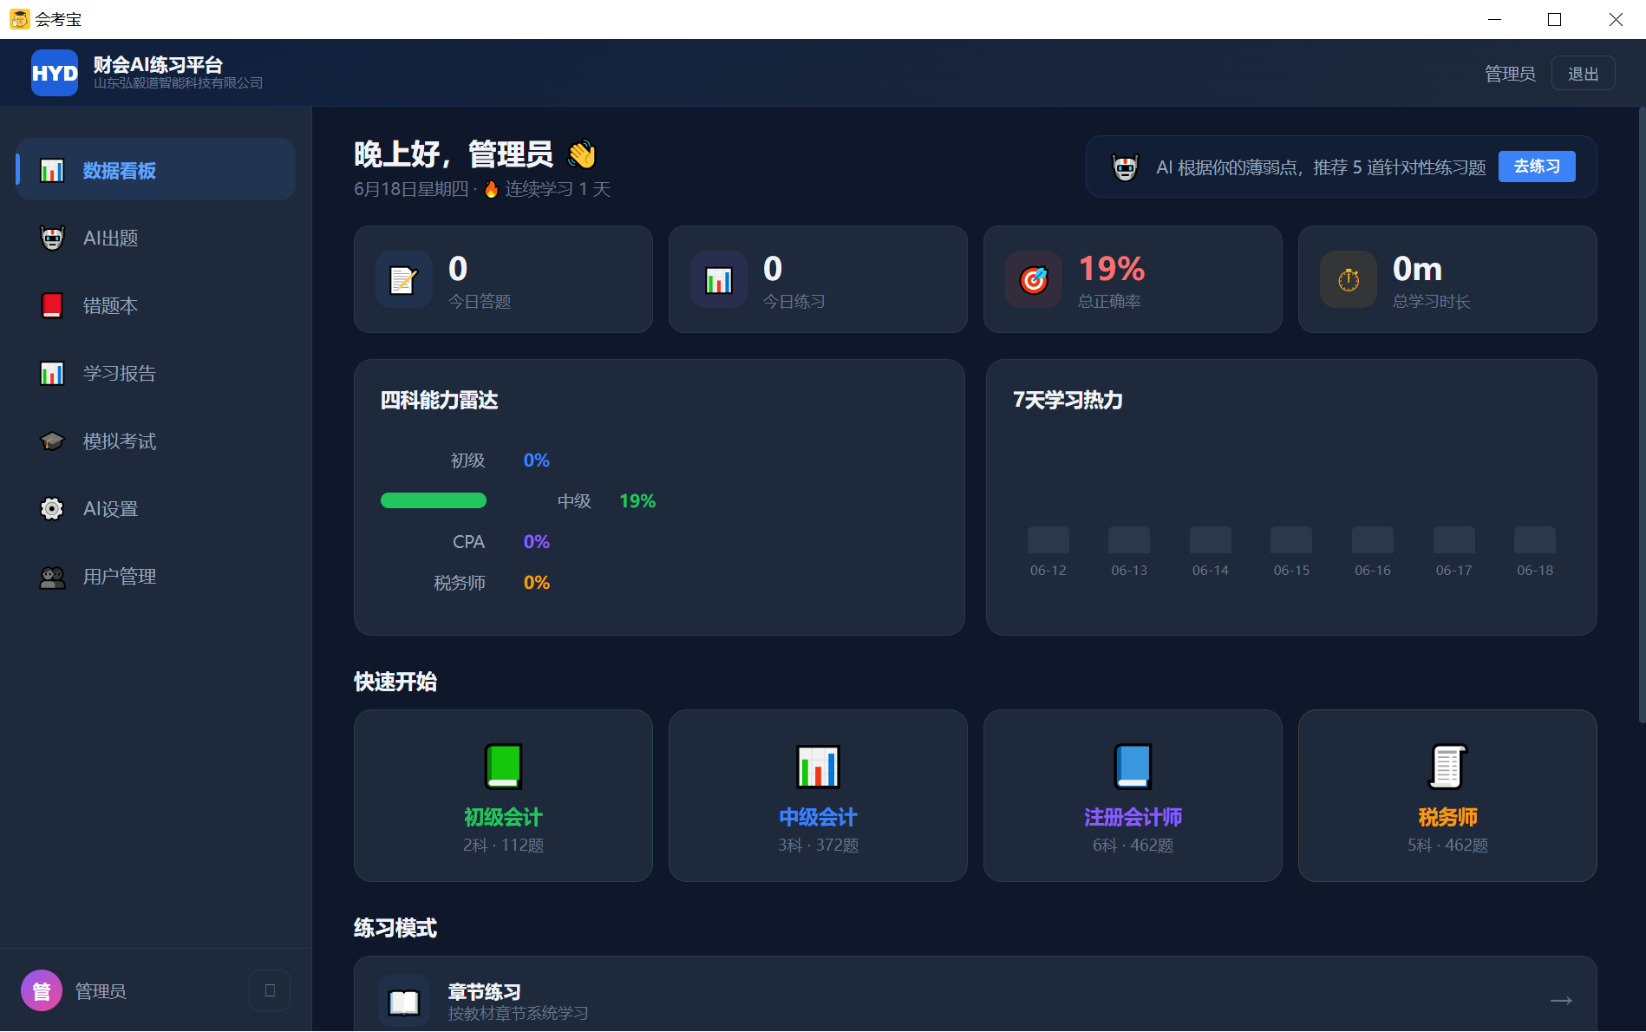Open the 章节练习 practice mode row

coord(975,995)
